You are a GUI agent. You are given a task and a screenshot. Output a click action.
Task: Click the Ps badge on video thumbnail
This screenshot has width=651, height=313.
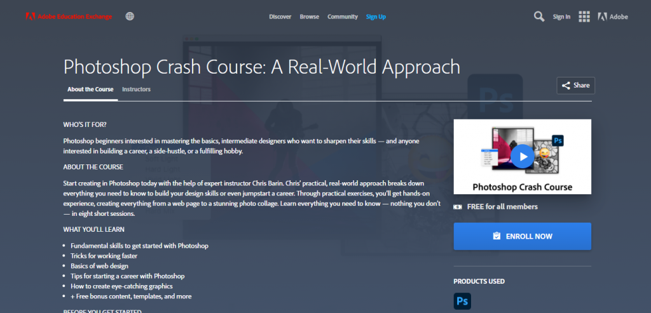click(559, 139)
